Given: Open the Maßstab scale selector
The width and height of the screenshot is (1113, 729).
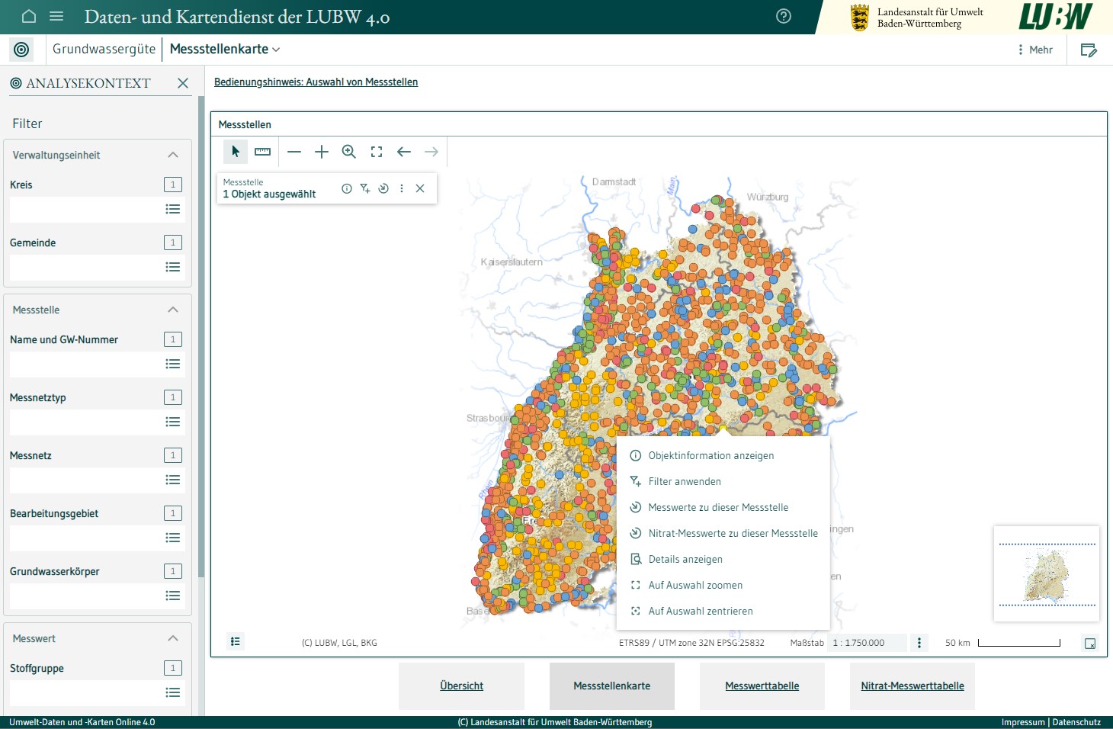Looking at the screenshot, I should tap(868, 643).
